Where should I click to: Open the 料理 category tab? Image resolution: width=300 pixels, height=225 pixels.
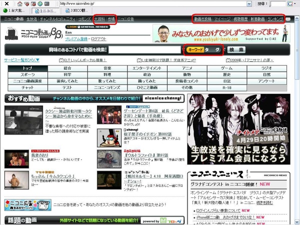[107, 75]
